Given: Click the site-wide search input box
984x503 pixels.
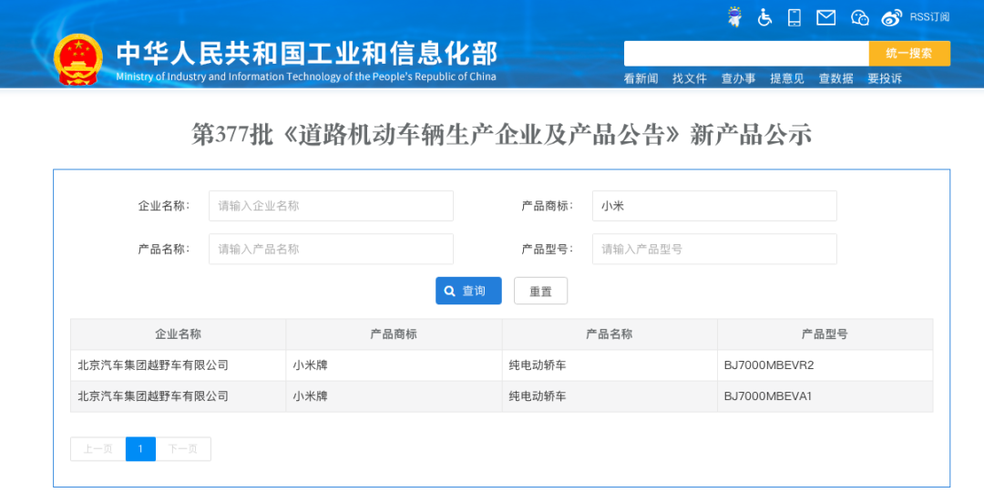Looking at the screenshot, I should 745,54.
